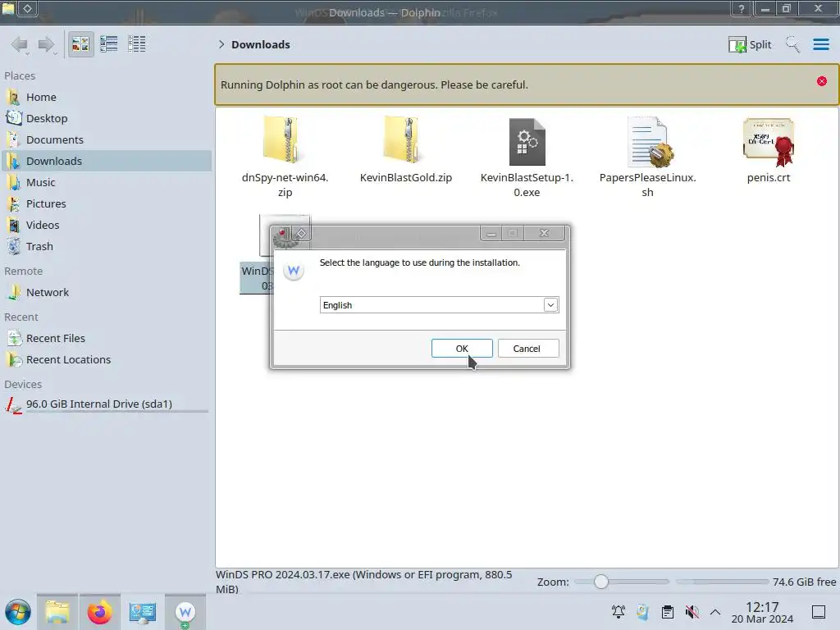
Task: Go forward with the forward arrow
Action: click(47, 44)
